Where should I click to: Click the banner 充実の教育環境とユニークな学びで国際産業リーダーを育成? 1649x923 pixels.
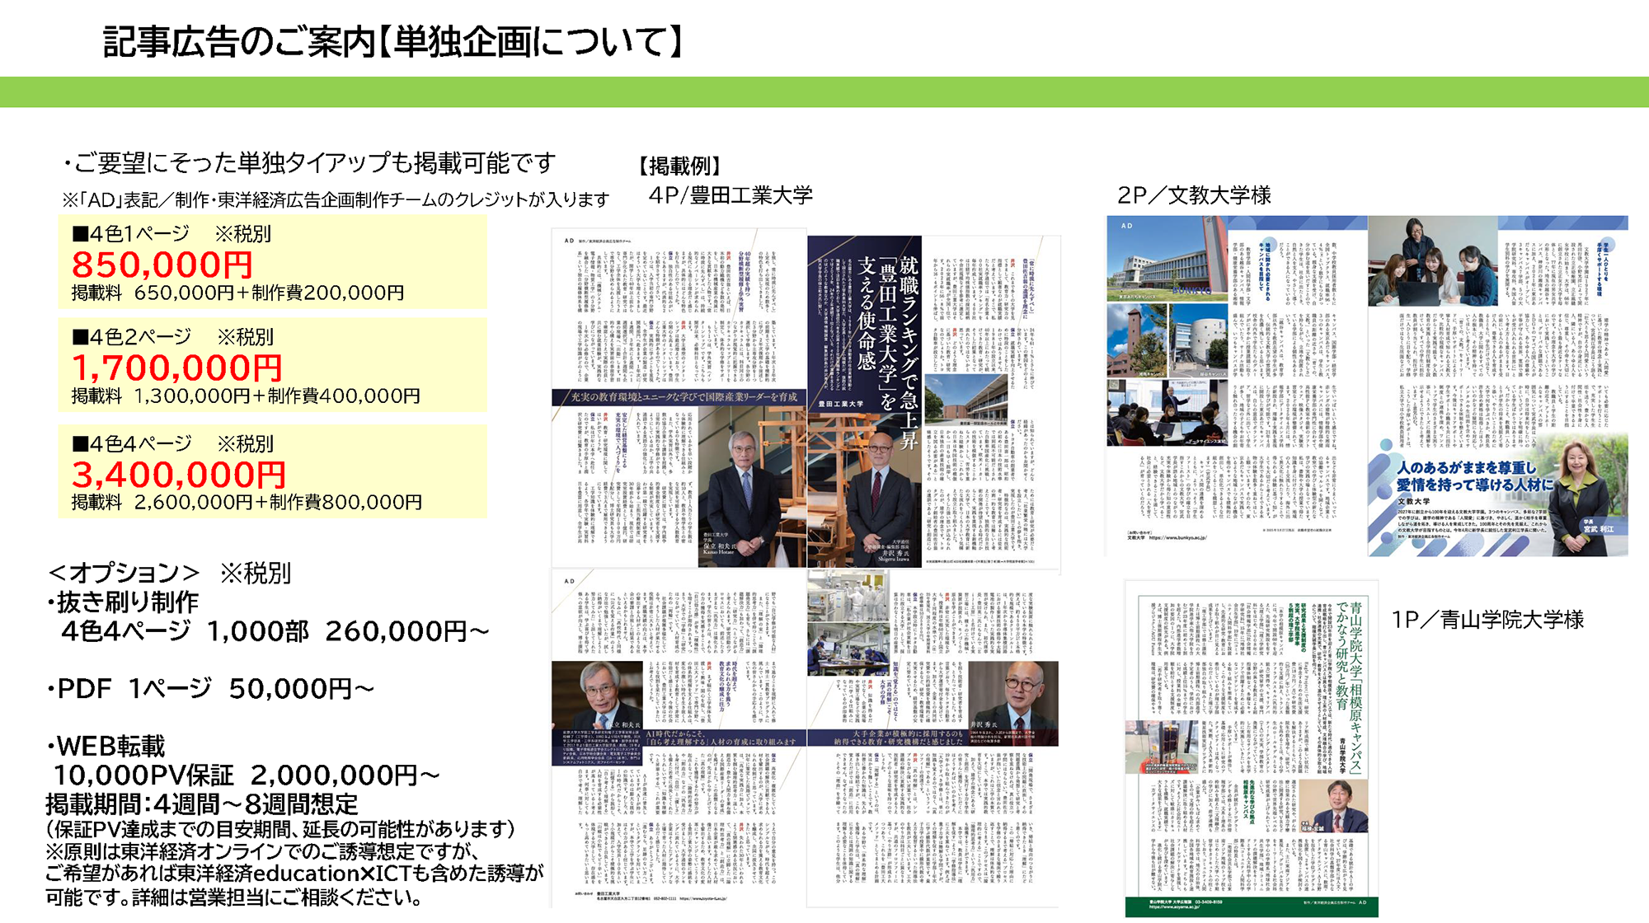(x=684, y=397)
